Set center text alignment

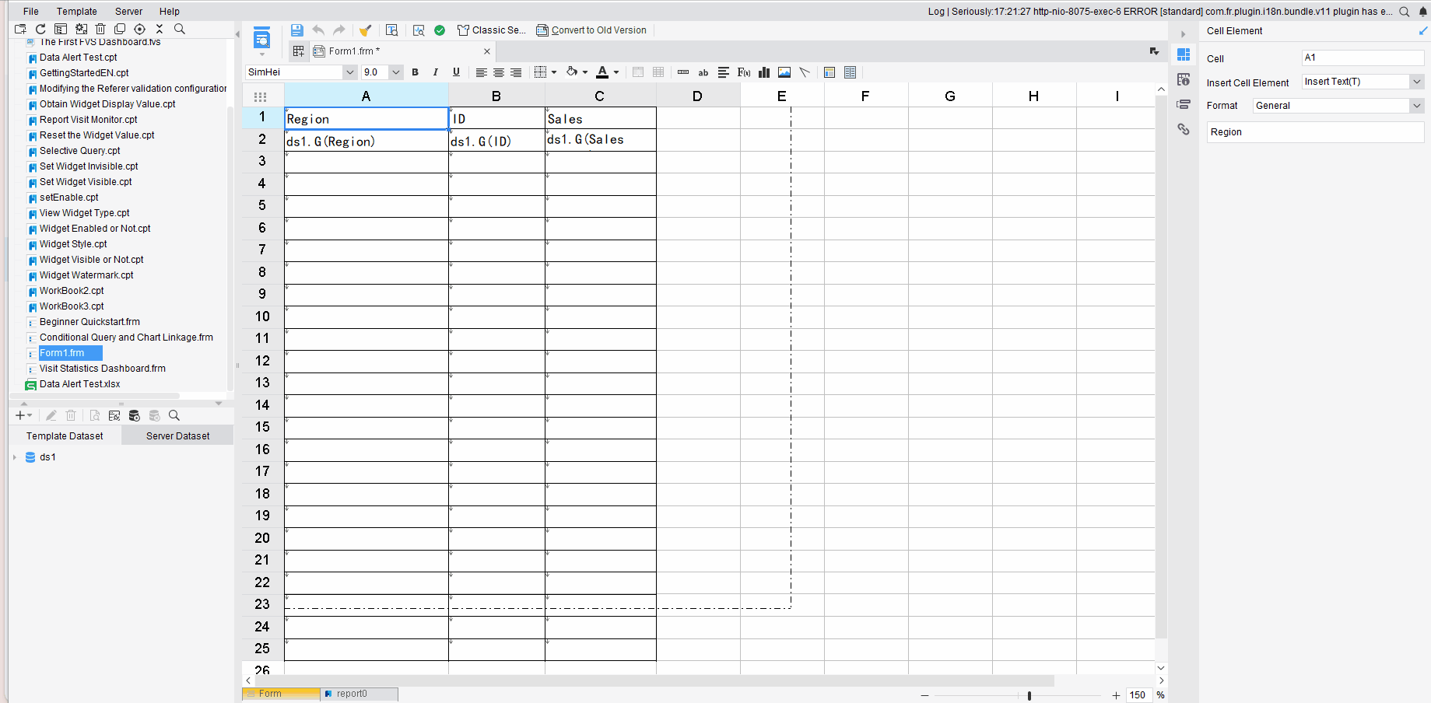point(499,72)
